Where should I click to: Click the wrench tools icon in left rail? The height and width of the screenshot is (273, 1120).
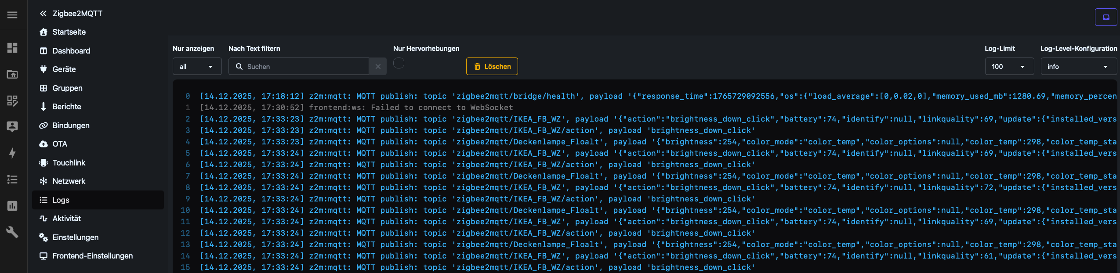(12, 232)
